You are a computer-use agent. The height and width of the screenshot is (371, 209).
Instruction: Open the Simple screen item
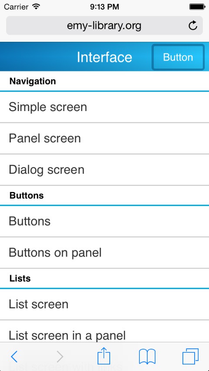point(104,107)
